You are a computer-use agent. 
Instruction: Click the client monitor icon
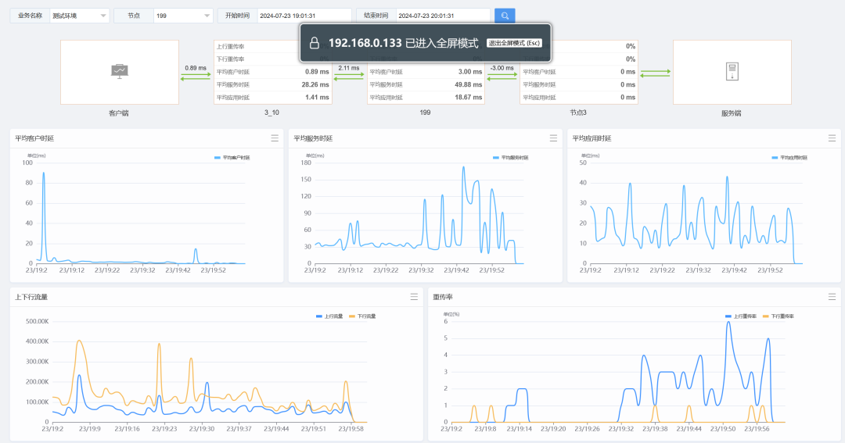pos(119,71)
